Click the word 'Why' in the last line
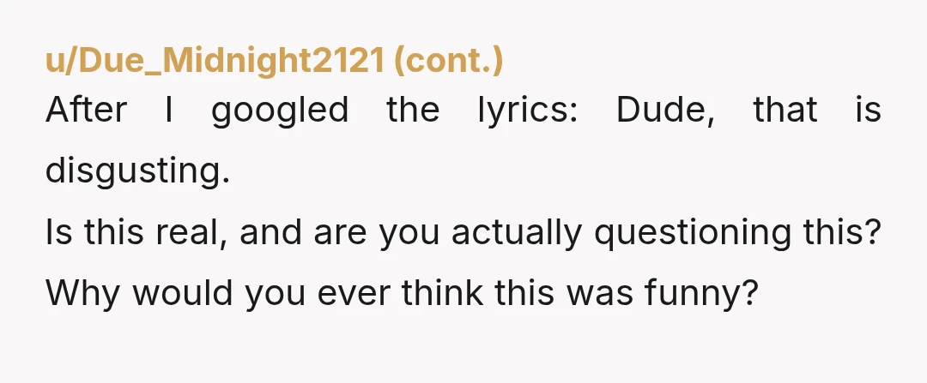Screen dimensions: 927x383 (82, 294)
